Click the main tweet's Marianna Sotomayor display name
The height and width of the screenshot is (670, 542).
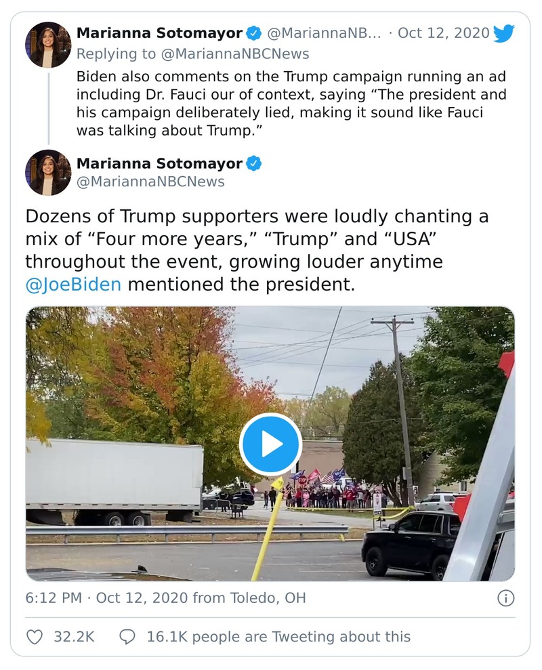click(x=159, y=163)
